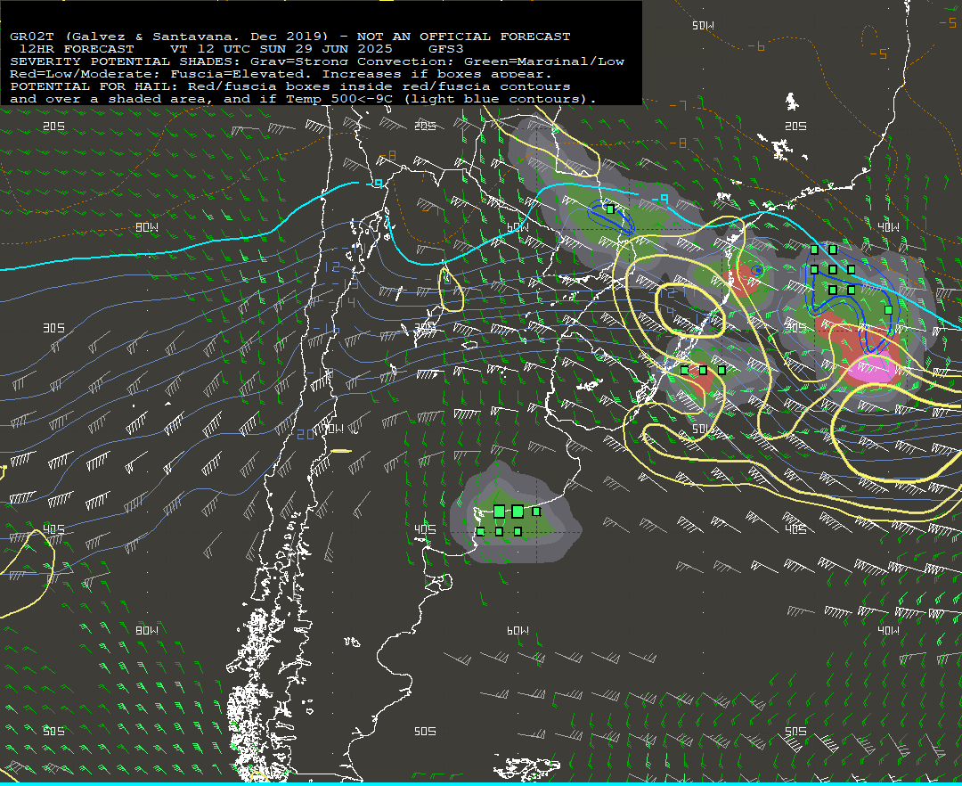This screenshot has width=962, height=786.
Task: Click the '20S' latitude label over Bolivia
Action: (x=425, y=126)
